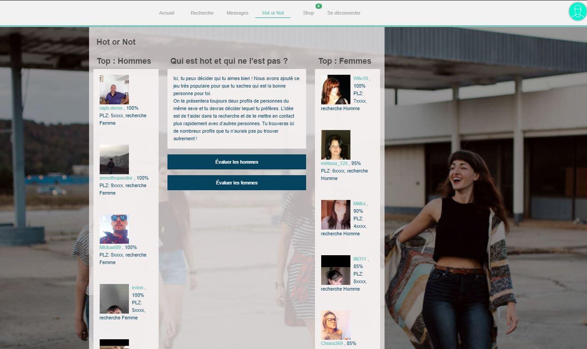Open the Accueil menu item
The width and height of the screenshot is (587, 349).
coord(167,13)
